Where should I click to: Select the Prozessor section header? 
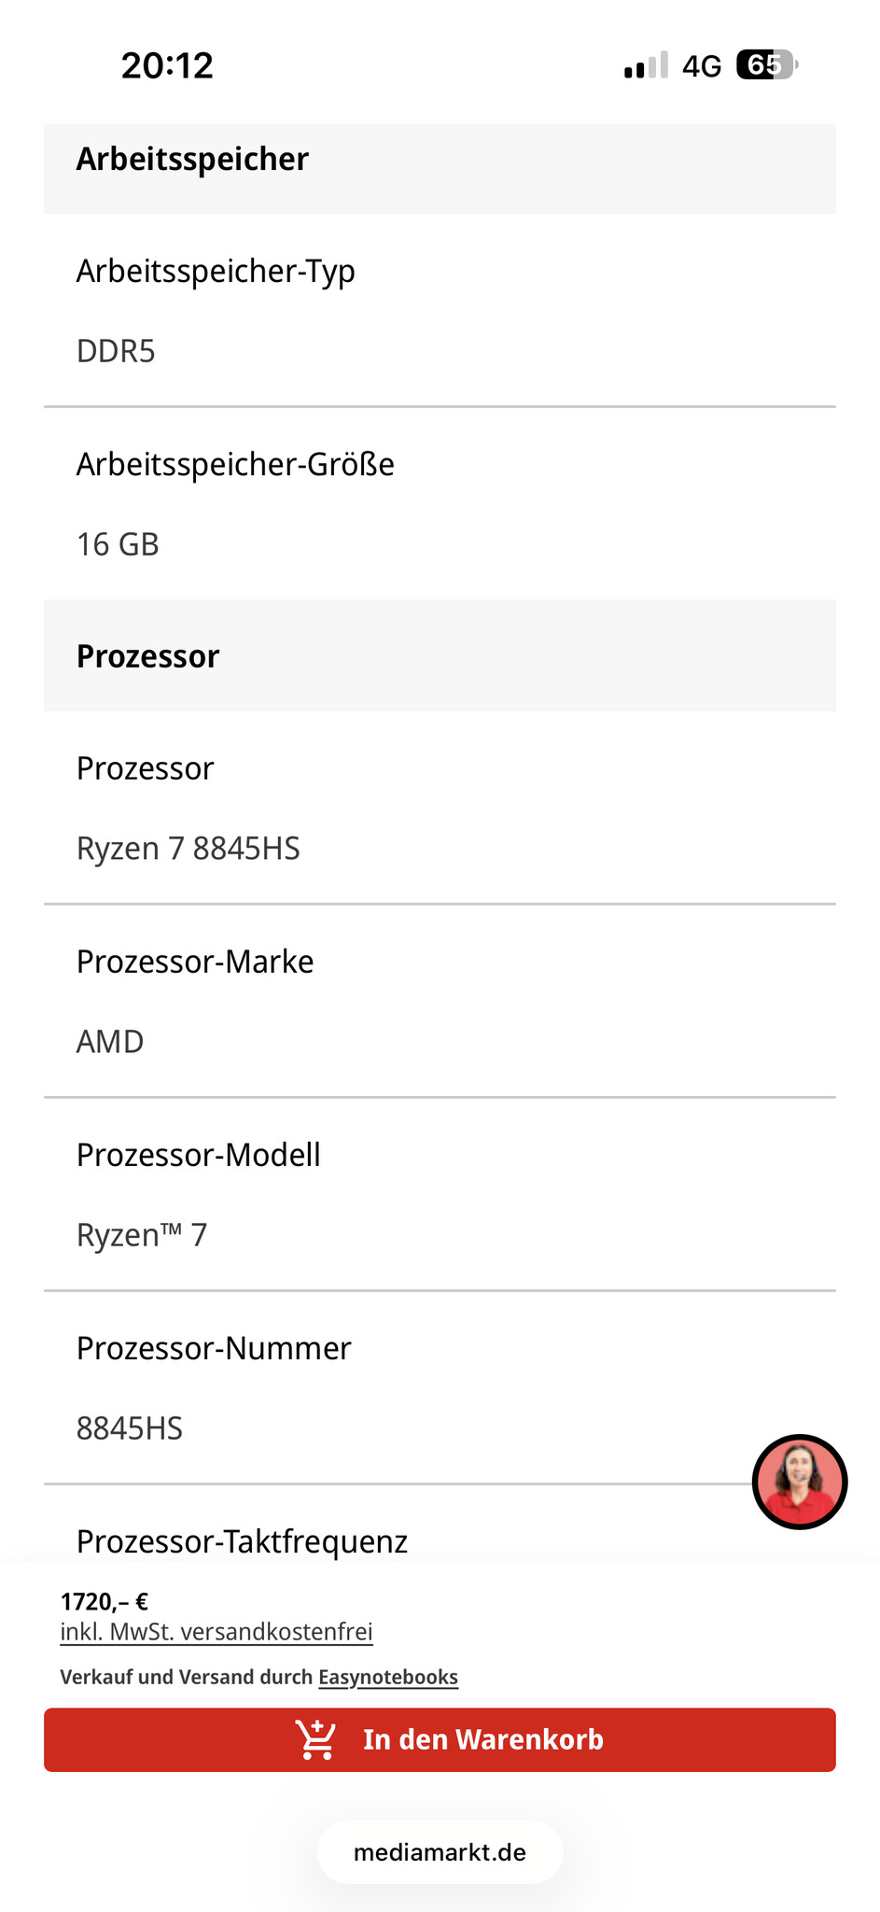click(147, 656)
